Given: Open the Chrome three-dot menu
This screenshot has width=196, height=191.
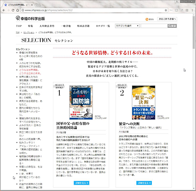Looking at the screenshot, I should pyautogui.click(x=192, y=10).
